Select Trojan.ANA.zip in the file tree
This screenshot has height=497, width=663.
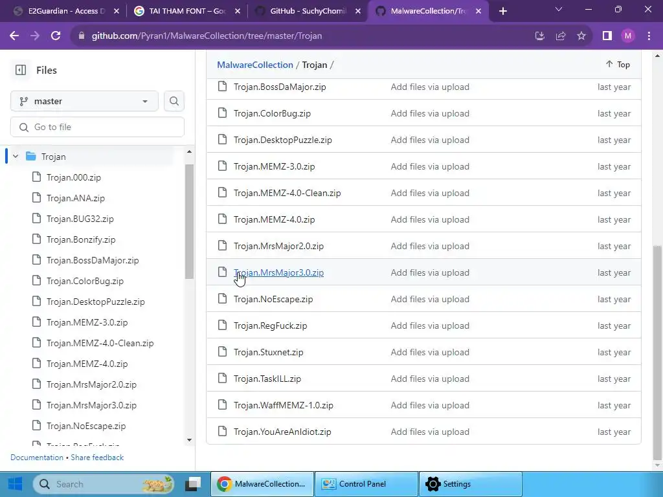pyautogui.click(x=76, y=198)
